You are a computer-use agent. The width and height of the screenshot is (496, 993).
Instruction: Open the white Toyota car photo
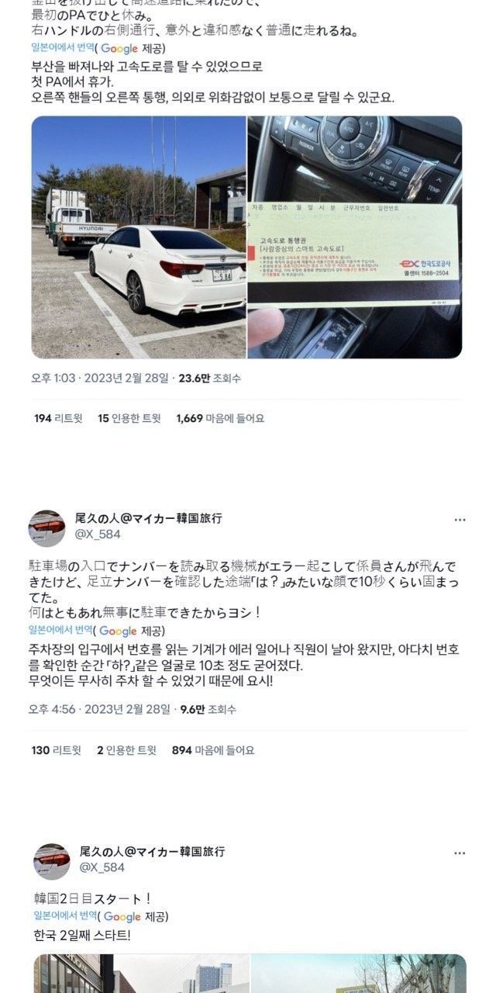click(x=139, y=237)
